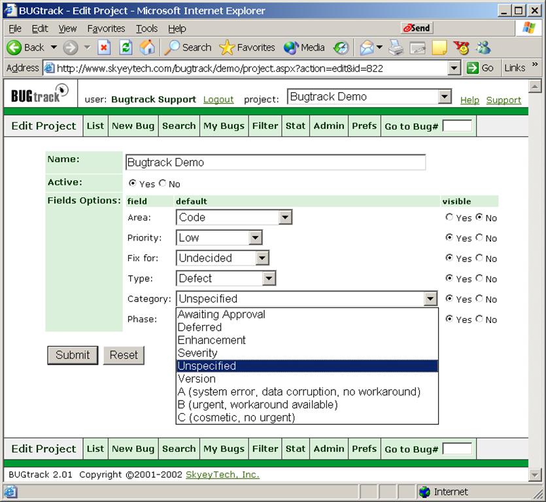Click the project Name text field
546x502 pixels.
(x=275, y=162)
